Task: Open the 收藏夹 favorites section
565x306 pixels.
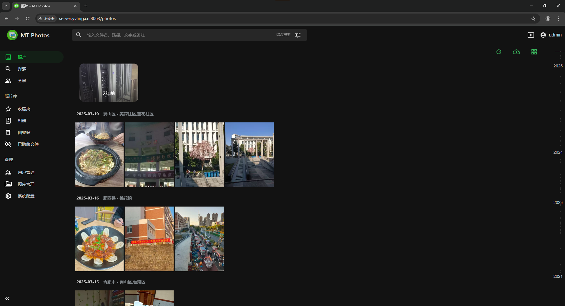Action: point(24,109)
